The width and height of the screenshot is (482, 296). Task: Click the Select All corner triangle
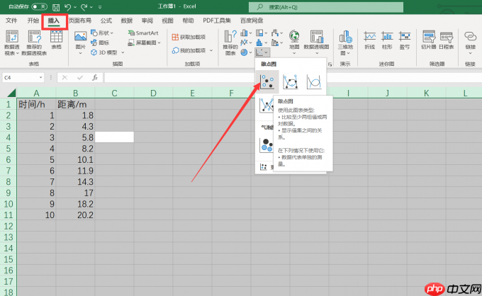pos(11,93)
